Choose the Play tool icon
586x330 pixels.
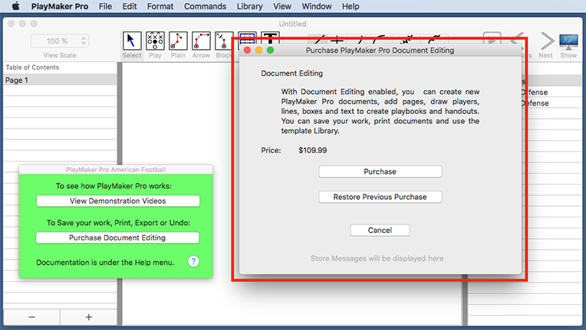pos(155,41)
